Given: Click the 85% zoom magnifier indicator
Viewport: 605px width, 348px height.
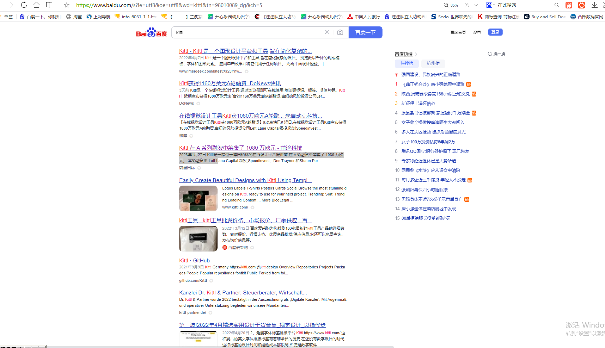Looking at the screenshot, I should click(451, 5).
